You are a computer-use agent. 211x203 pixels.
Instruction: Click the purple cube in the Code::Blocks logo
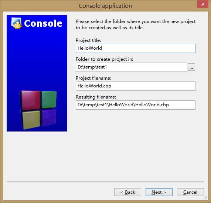pos(48,117)
